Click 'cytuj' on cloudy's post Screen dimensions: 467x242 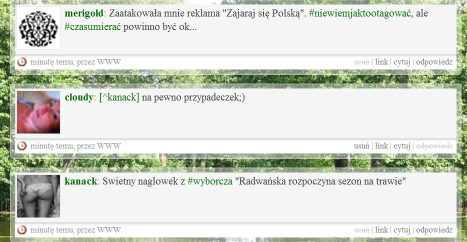pos(402,146)
